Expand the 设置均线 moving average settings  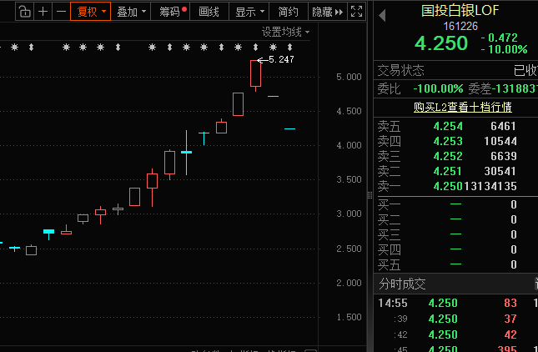[x=284, y=32]
